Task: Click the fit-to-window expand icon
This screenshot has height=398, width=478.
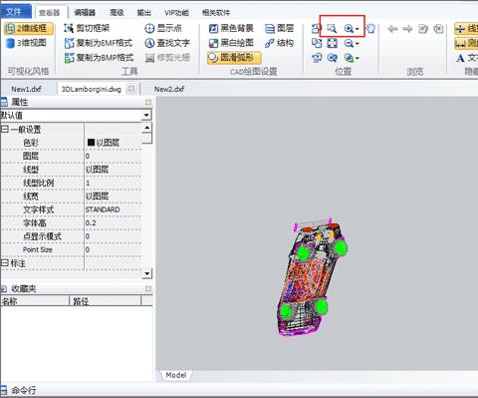Action: (332, 43)
